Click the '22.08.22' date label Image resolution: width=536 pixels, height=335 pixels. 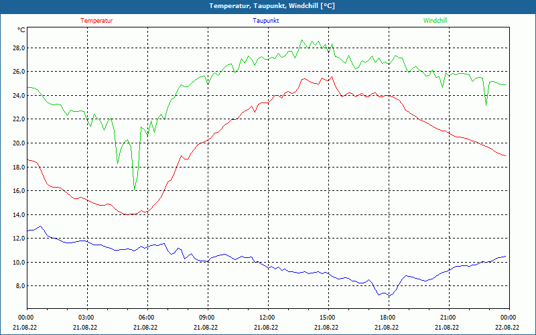508,327
